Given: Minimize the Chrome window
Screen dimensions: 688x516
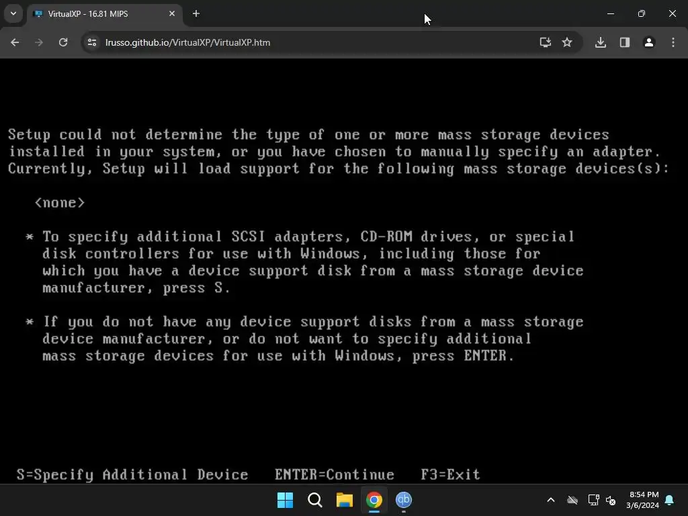Looking at the screenshot, I should click(610, 13).
